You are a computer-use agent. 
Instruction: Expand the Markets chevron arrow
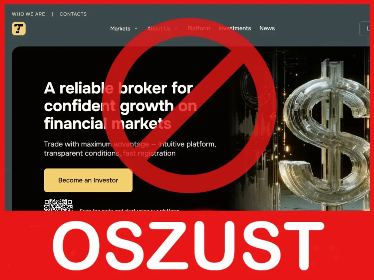click(x=136, y=29)
